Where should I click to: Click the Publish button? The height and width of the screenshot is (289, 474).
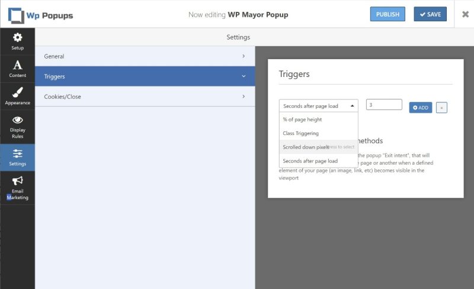[387, 14]
